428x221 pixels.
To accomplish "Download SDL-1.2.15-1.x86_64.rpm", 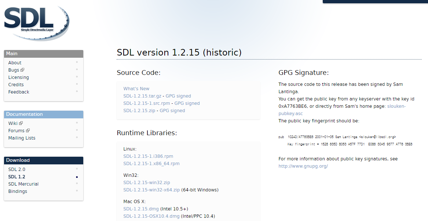I will pos(151,164).
